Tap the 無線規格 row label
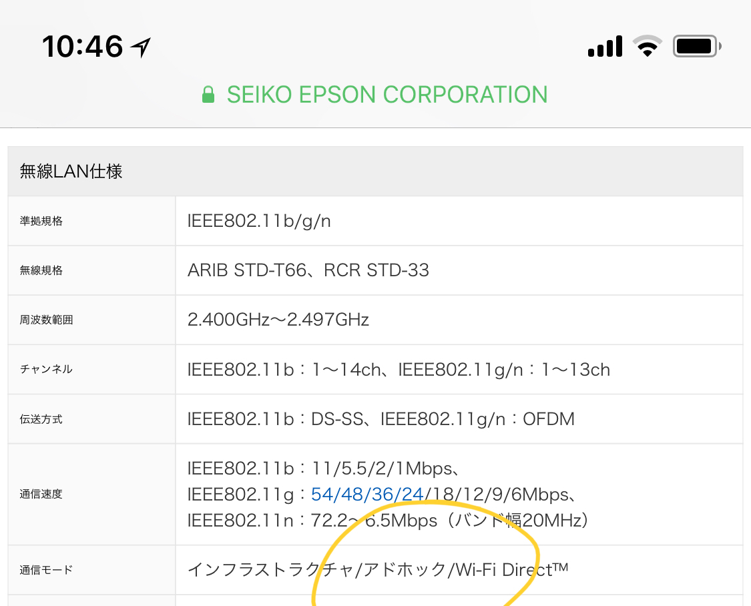This screenshot has width=751, height=606. [41, 270]
